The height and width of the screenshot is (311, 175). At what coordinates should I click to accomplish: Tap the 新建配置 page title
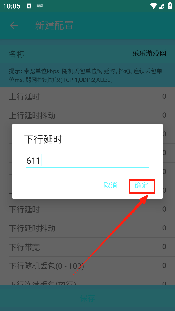tap(54, 25)
